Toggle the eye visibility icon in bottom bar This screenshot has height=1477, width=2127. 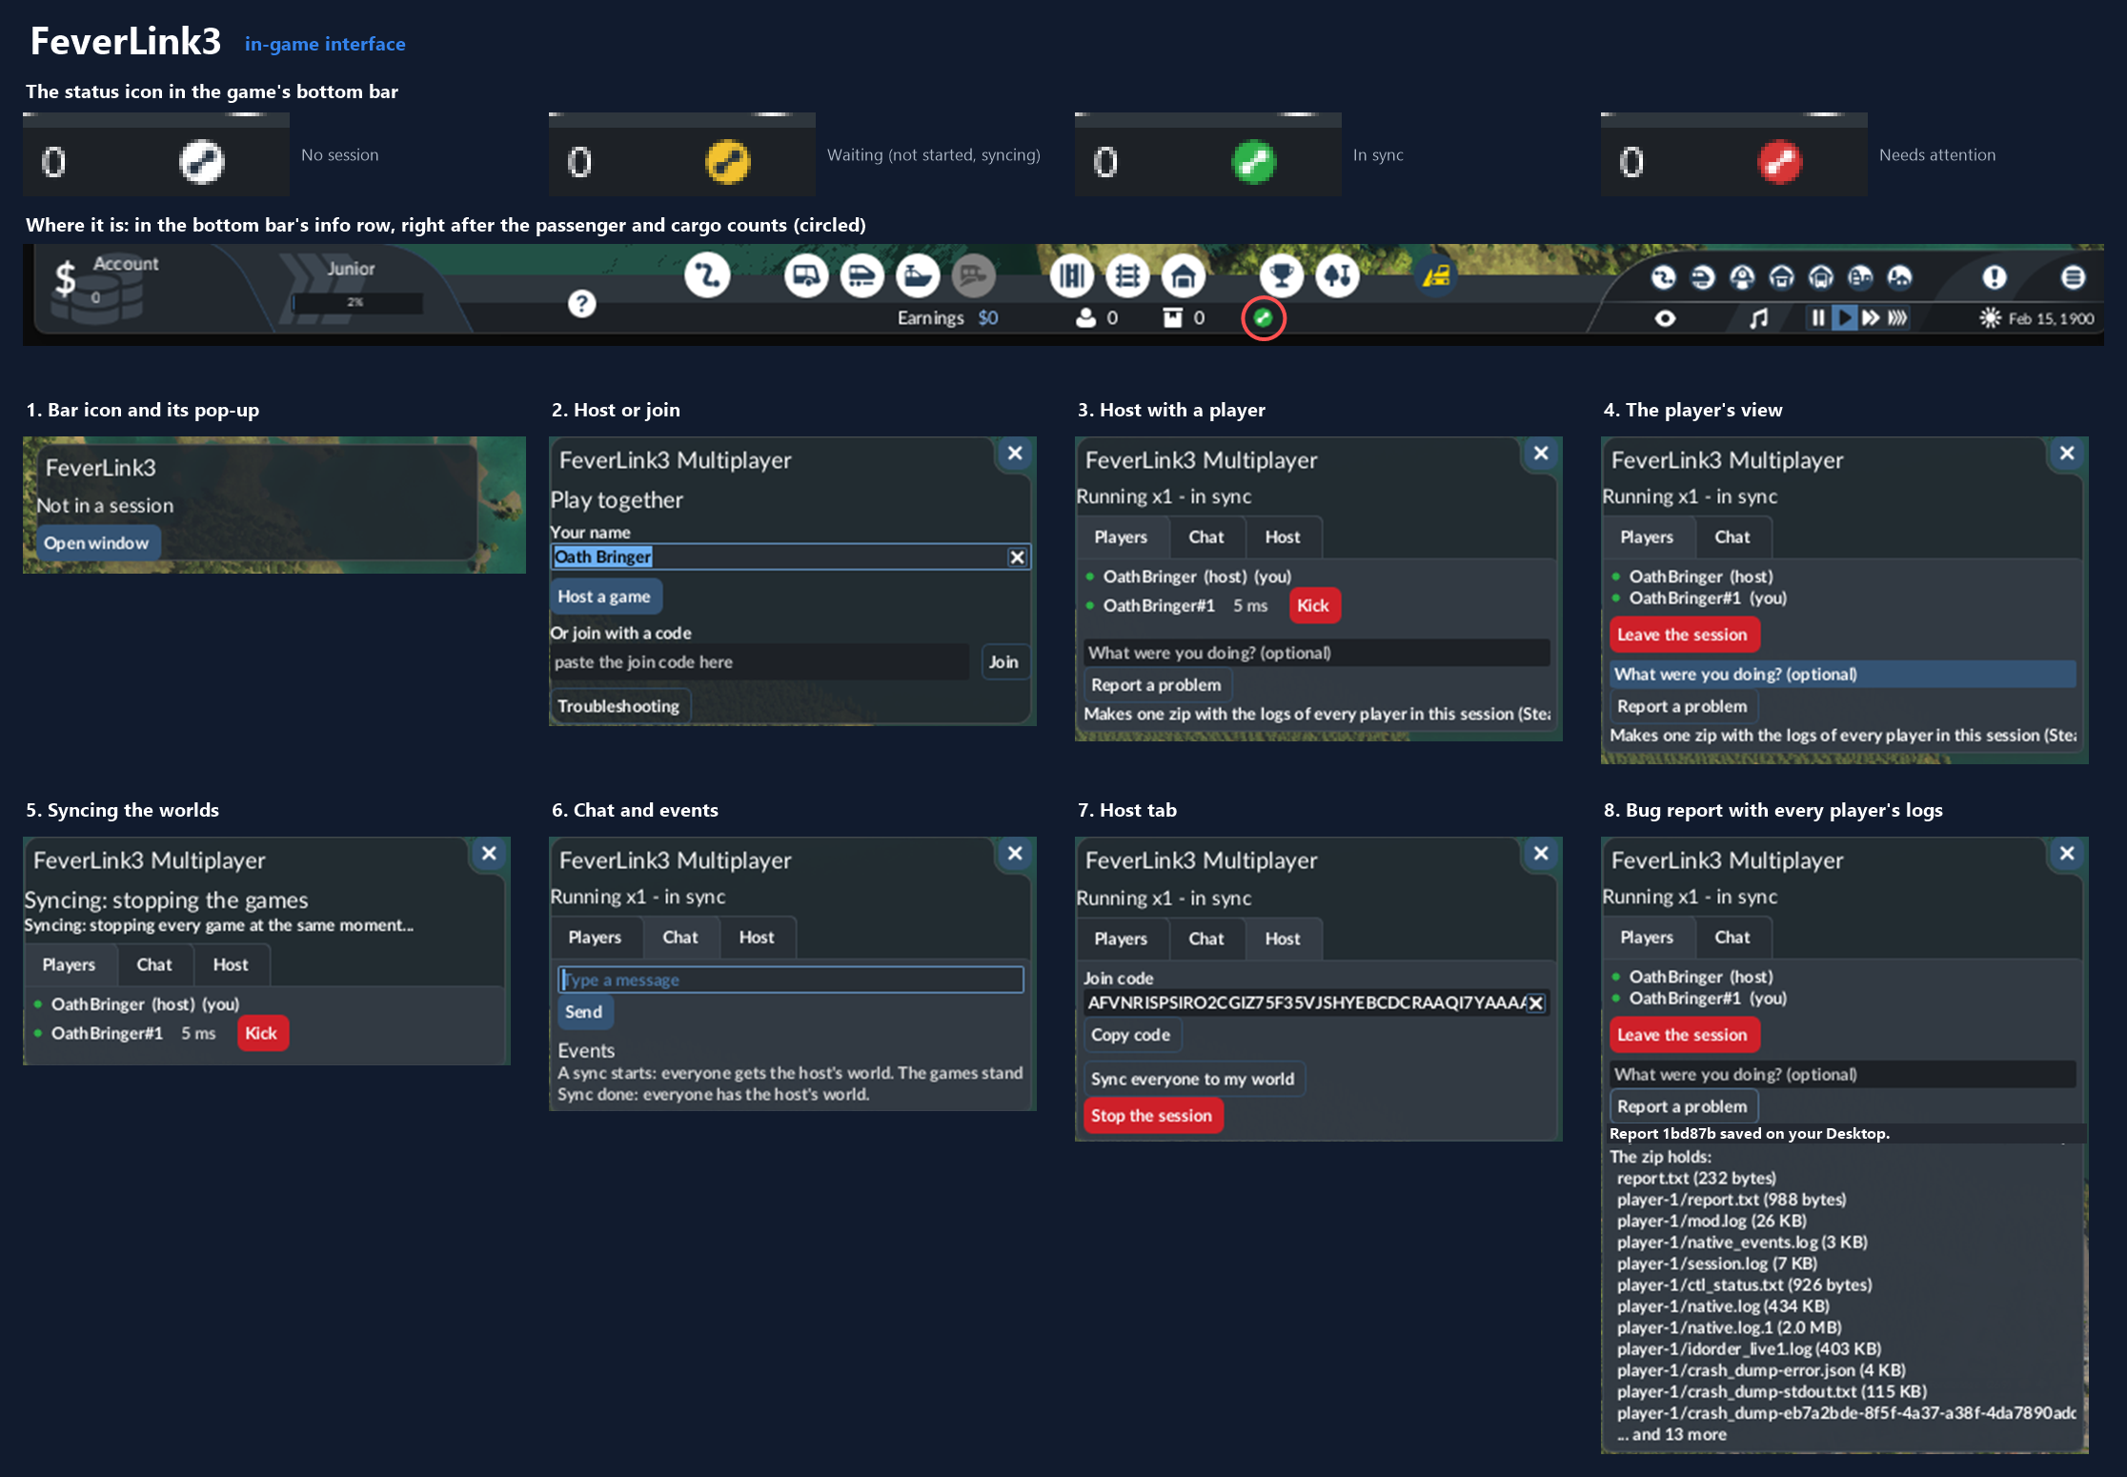tap(1665, 318)
